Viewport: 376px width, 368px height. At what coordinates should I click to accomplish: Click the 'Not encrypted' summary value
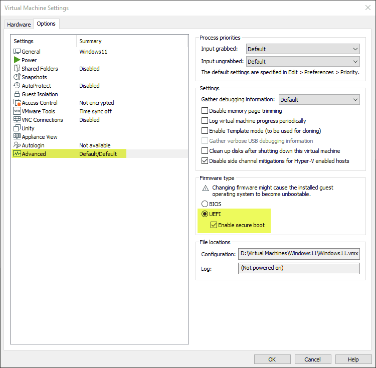[x=97, y=103]
